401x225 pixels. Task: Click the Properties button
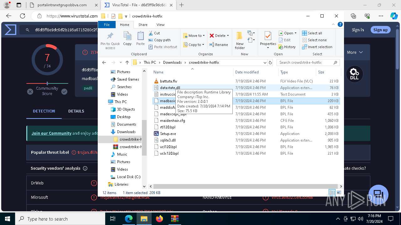pyautogui.click(x=268, y=40)
